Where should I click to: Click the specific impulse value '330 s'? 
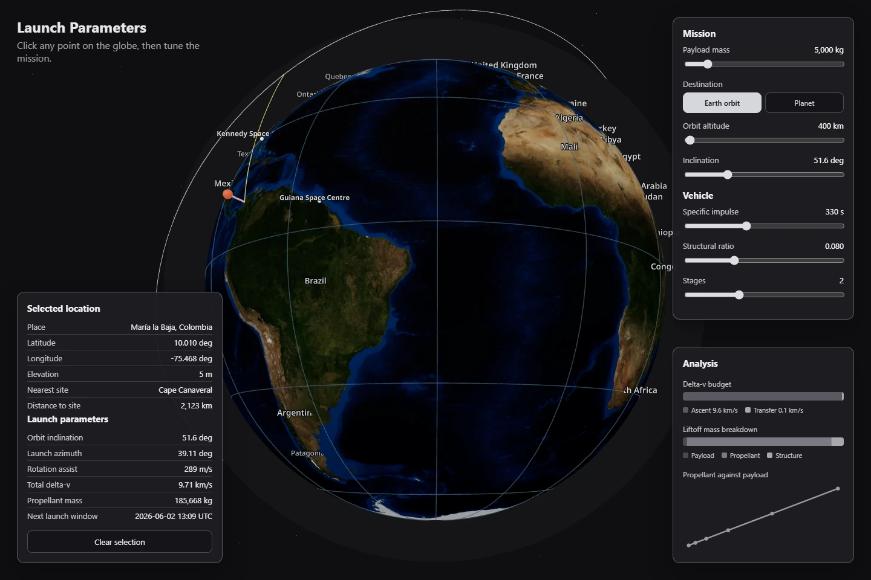834,211
